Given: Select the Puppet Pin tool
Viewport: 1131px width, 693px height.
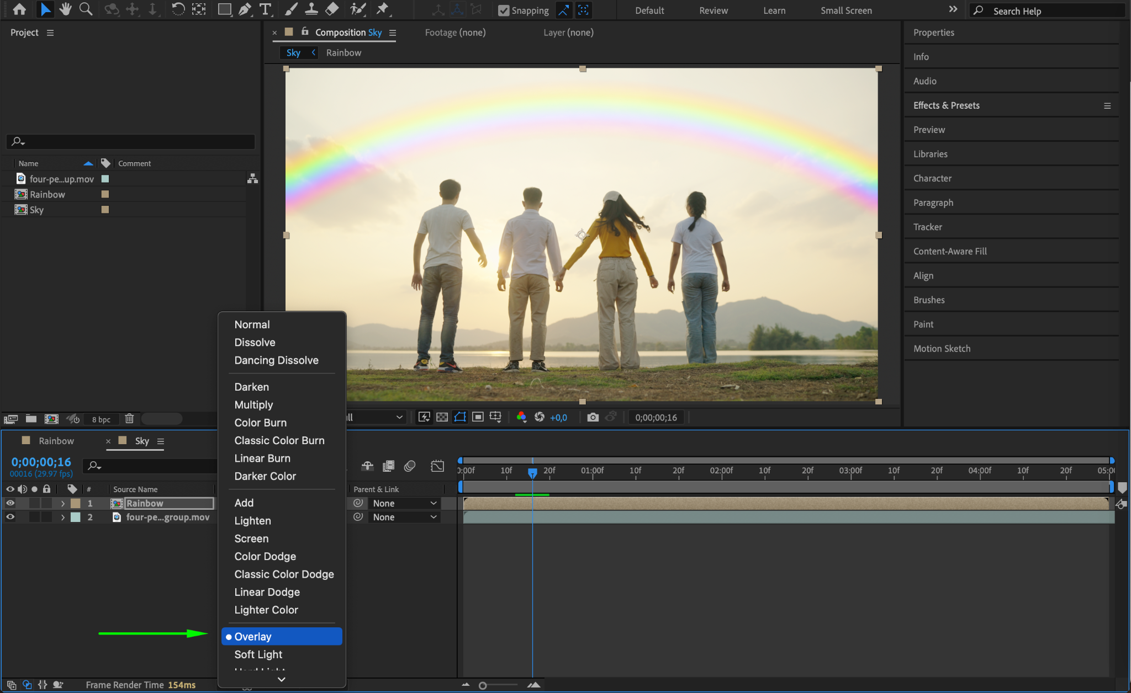Looking at the screenshot, I should point(382,9).
